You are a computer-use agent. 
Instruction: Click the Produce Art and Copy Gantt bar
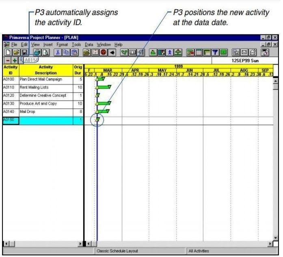[104, 104]
